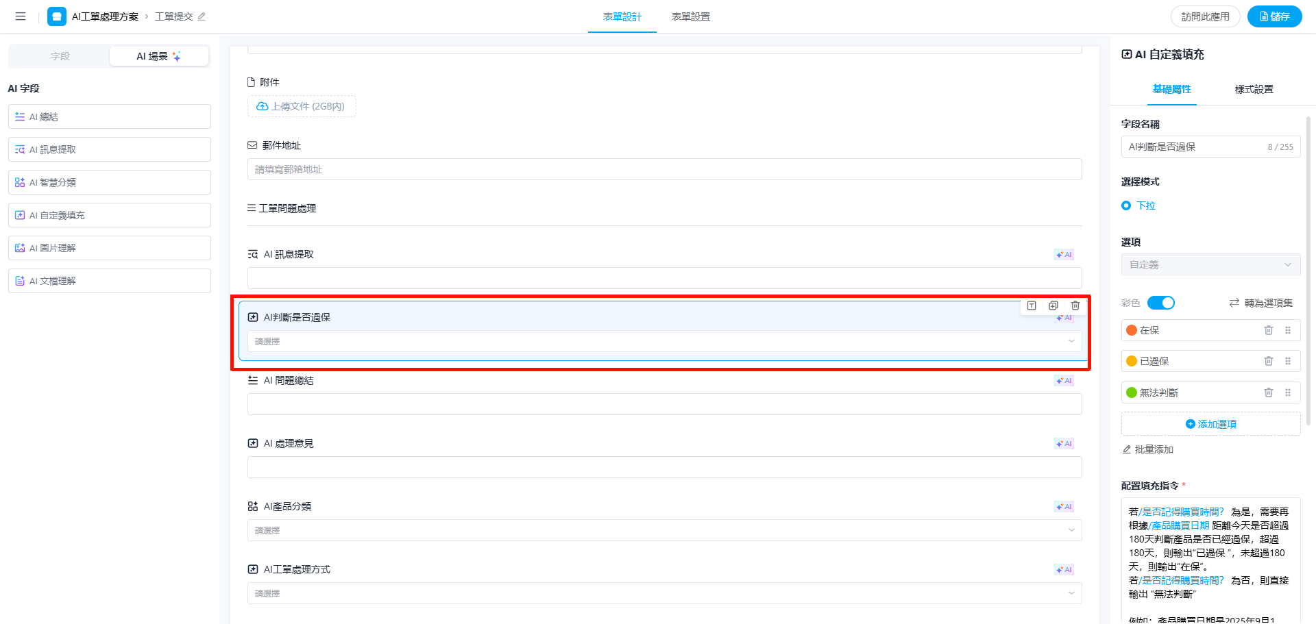Click the orange color swatch for 在保

pos(1132,330)
